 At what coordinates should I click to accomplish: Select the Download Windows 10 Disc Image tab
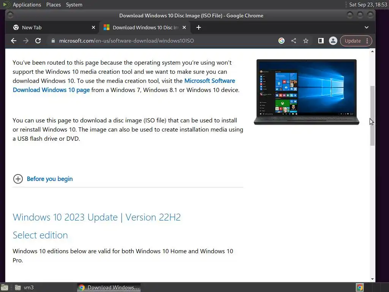(145, 27)
